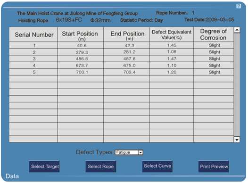Click the Degree of Corrosion column header
Screen dimensions: 248x183
pos(214,34)
